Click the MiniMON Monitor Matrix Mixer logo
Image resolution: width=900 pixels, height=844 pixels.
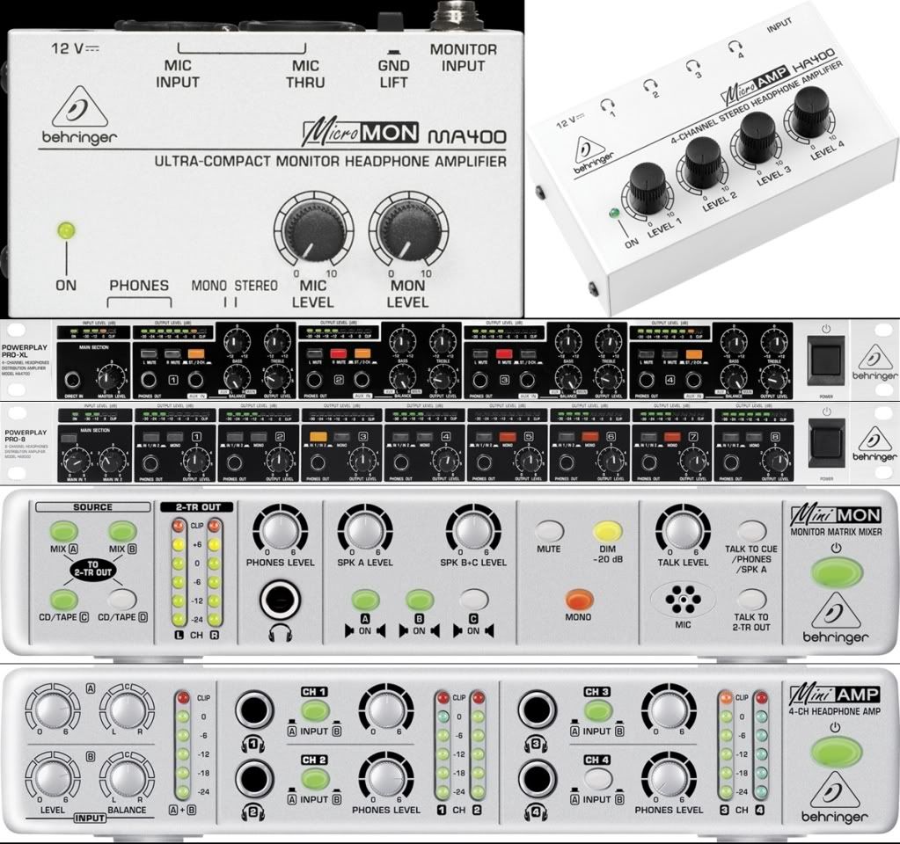pos(836,520)
